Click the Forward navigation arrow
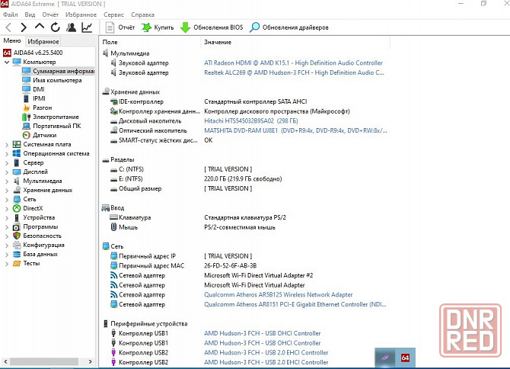This screenshot has width=510, height=369. coord(24,27)
